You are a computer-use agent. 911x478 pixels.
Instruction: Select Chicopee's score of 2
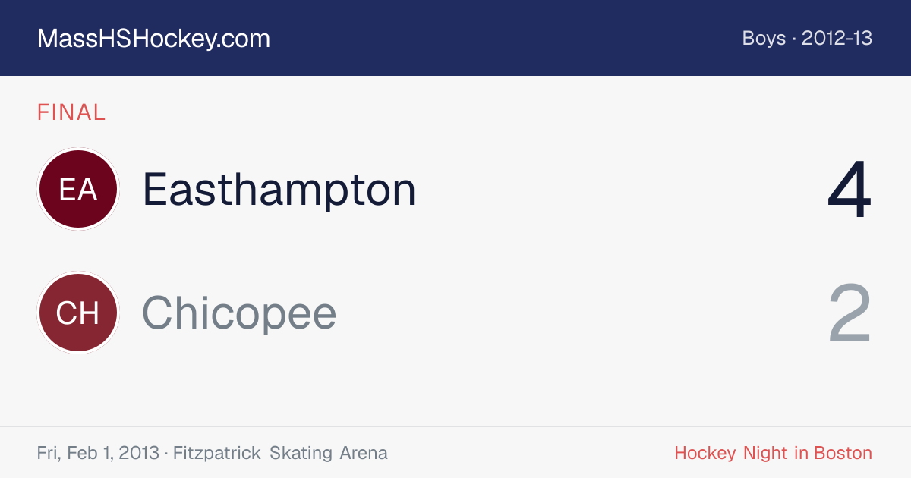point(850,313)
